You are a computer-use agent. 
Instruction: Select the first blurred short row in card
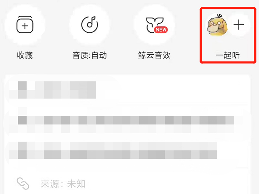[x=52, y=90]
